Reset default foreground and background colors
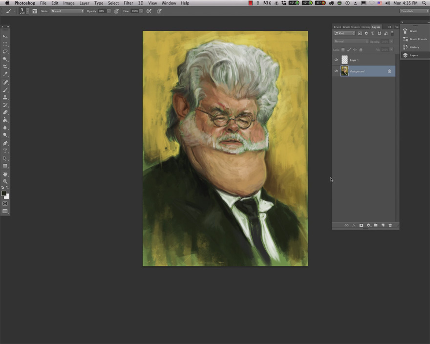430x344 pixels. coord(2,188)
